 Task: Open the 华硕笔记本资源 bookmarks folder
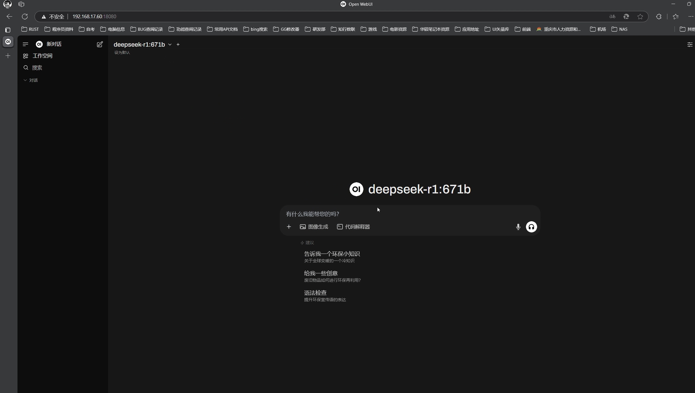[x=431, y=29]
